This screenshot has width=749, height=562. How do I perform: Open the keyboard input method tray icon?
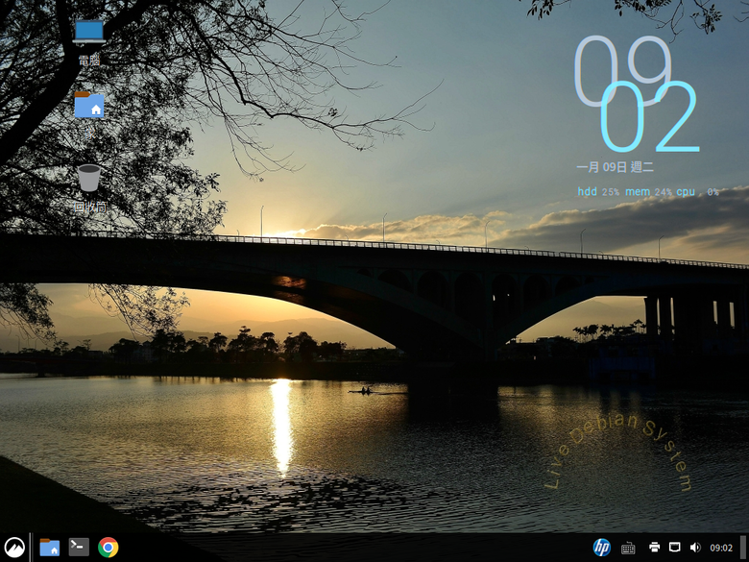(x=628, y=548)
